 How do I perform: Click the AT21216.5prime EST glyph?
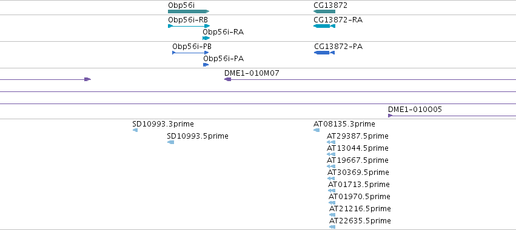332,215
